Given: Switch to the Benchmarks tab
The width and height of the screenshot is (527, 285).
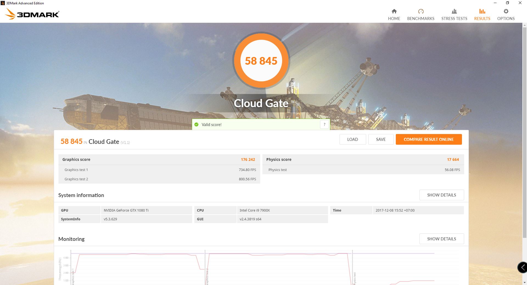Looking at the screenshot, I should click(421, 15).
